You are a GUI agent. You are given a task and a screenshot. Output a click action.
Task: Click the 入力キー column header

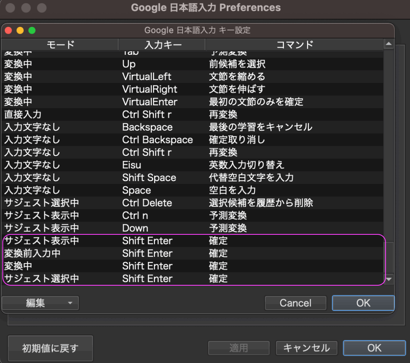(x=162, y=45)
